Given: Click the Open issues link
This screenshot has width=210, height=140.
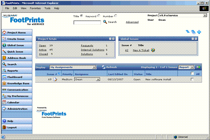Looking at the screenshot, I should point(42,46).
